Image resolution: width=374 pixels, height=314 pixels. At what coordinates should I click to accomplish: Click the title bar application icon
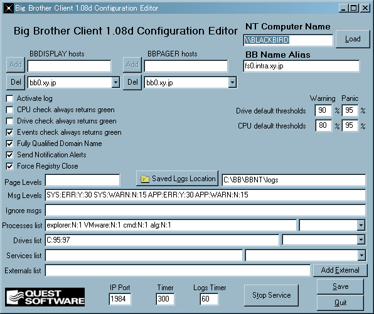[x=9, y=8]
